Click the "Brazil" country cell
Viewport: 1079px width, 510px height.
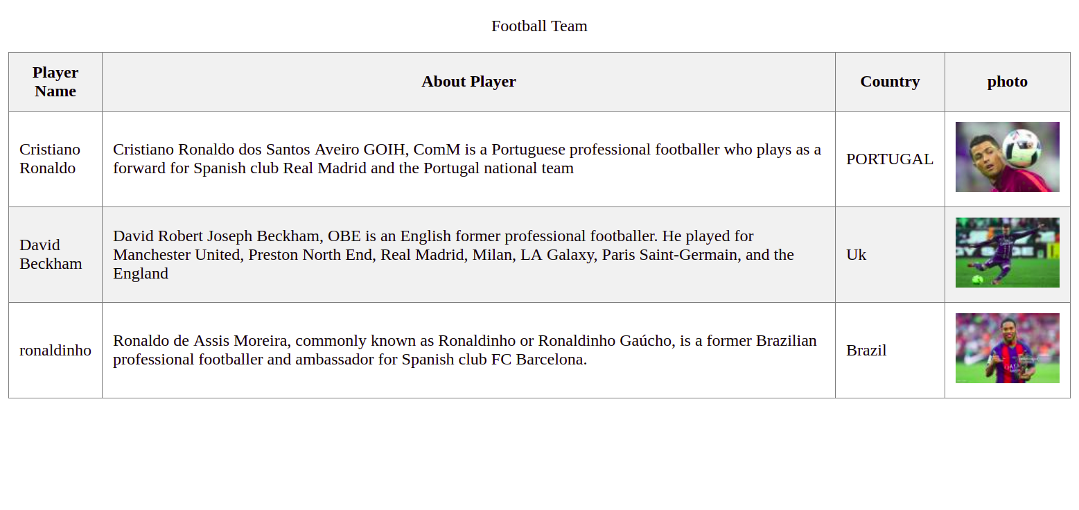click(x=866, y=351)
